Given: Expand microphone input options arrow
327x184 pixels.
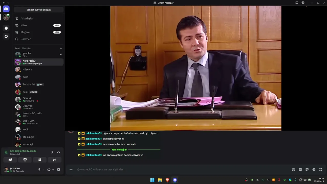Looking at the screenshot, I should pyautogui.click(x=43, y=170).
